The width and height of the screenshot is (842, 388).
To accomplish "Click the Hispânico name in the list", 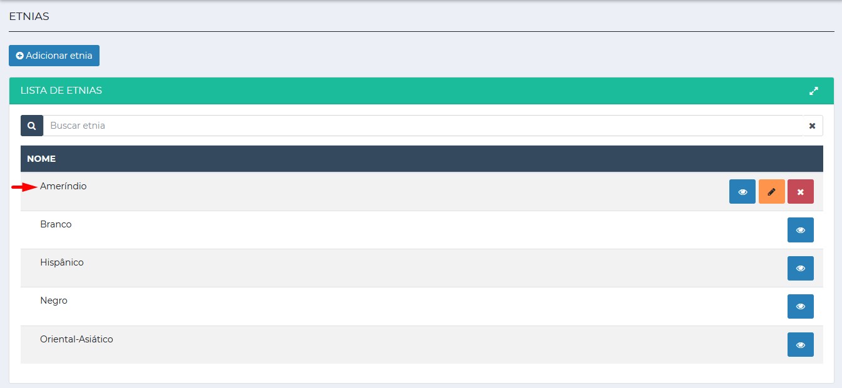I will [x=61, y=262].
